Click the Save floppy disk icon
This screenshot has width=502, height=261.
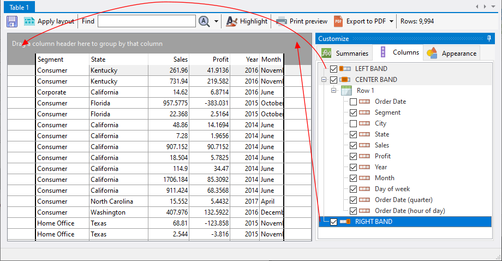pyautogui.click(x=12, y=21)
